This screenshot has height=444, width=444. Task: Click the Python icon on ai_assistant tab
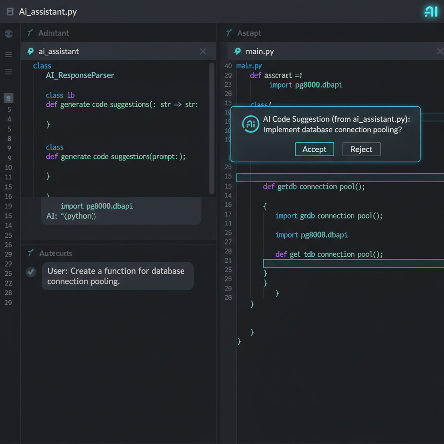[31, 51]
